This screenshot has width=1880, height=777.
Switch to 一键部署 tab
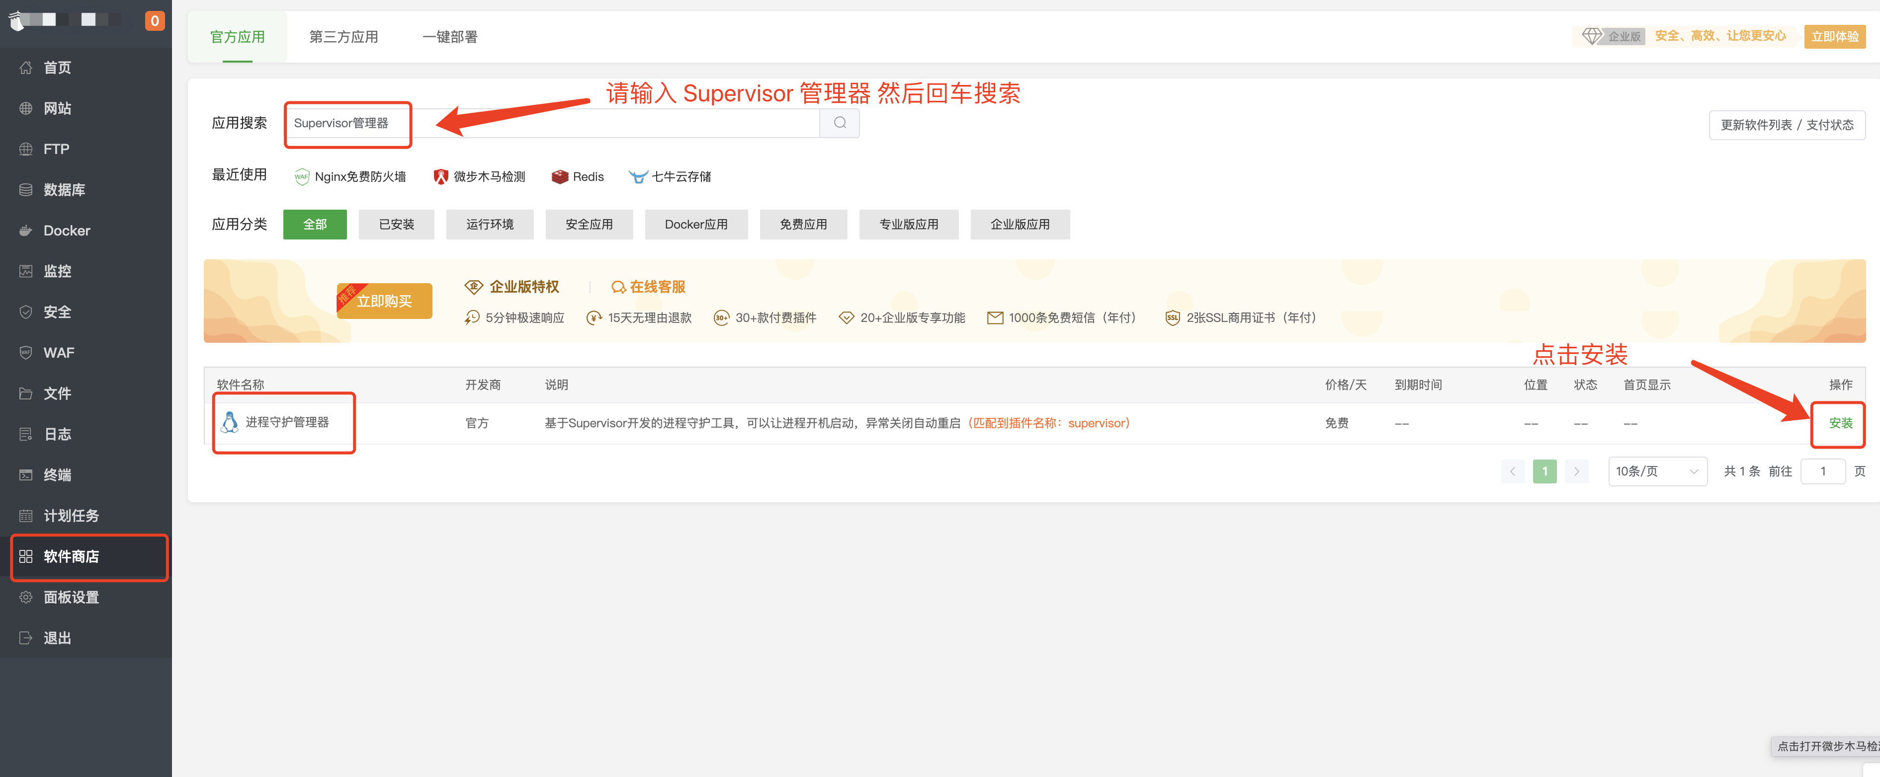pyautogui.click(x=449, y=36)
